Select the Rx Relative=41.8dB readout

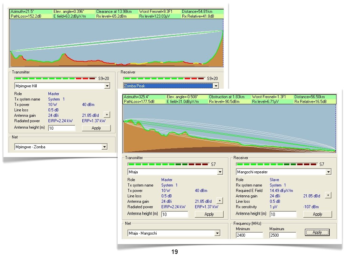coord(198,16)
